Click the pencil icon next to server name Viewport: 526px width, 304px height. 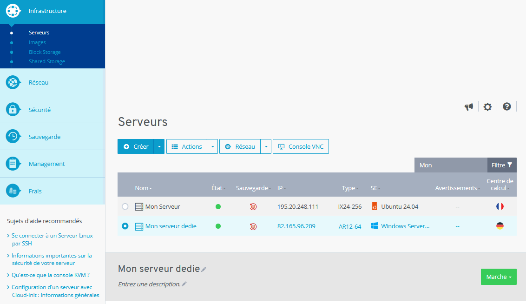tap(204, 269)
